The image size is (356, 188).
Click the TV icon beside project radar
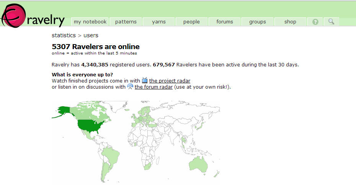click(145, 81)
